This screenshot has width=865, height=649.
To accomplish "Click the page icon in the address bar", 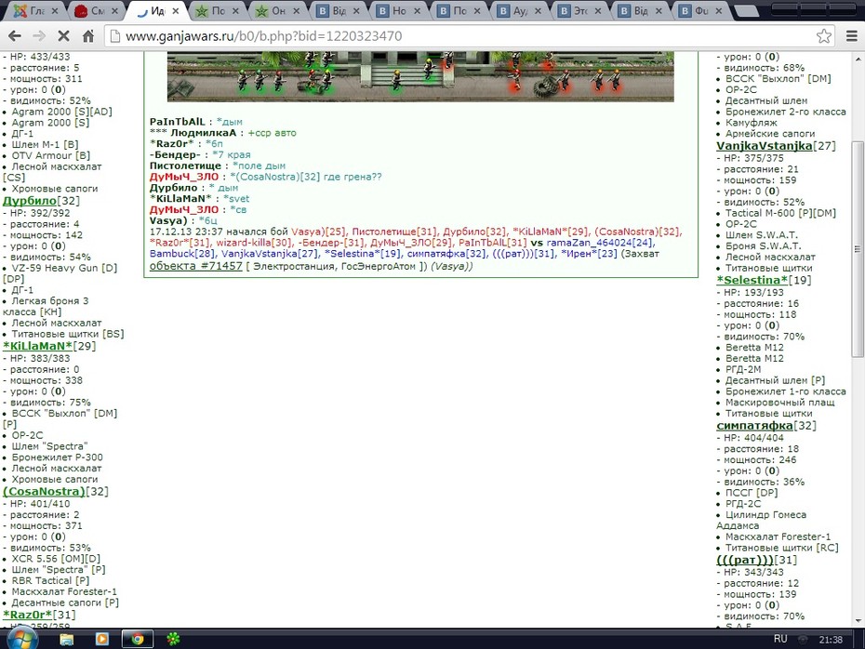I will pos(114,36).
